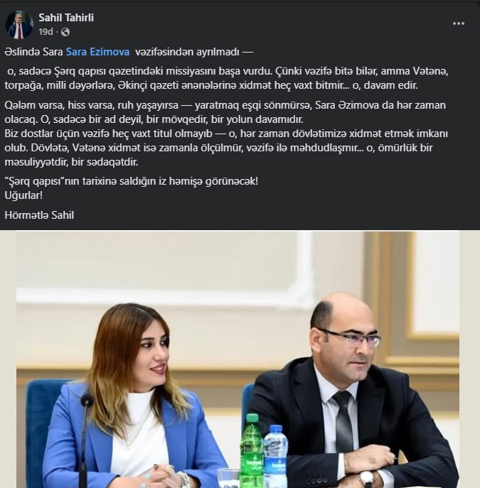Click the "Hörmətlə Sahil" signature line
Viewport: 480px width, 488px height.
[39, 215]
